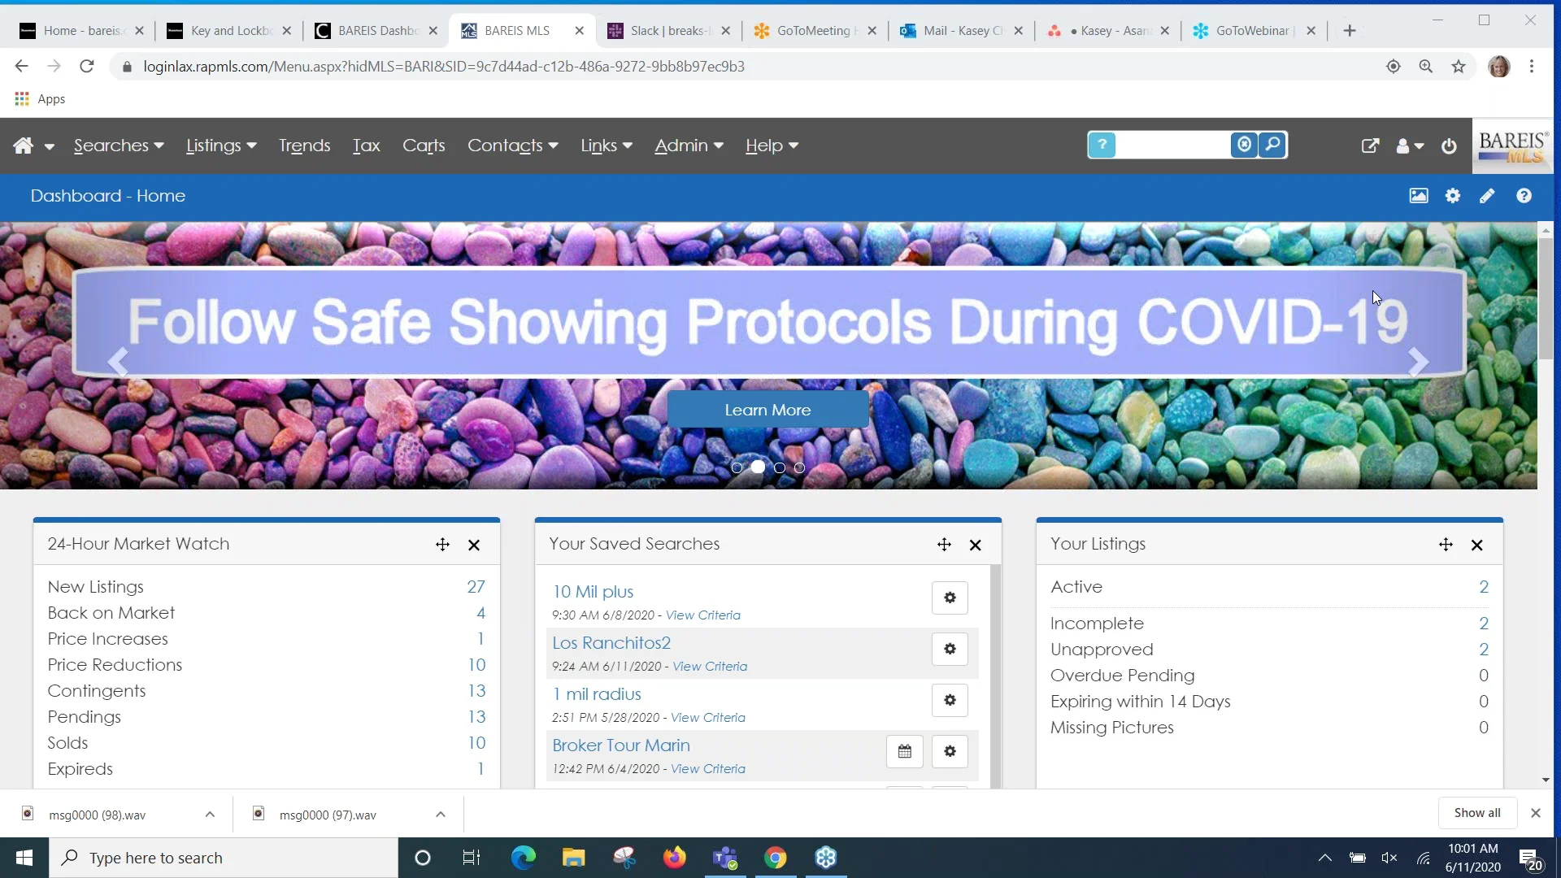The image size is (1561, 878).
Task: Open the Tax menu item
Action: (366, 146)
